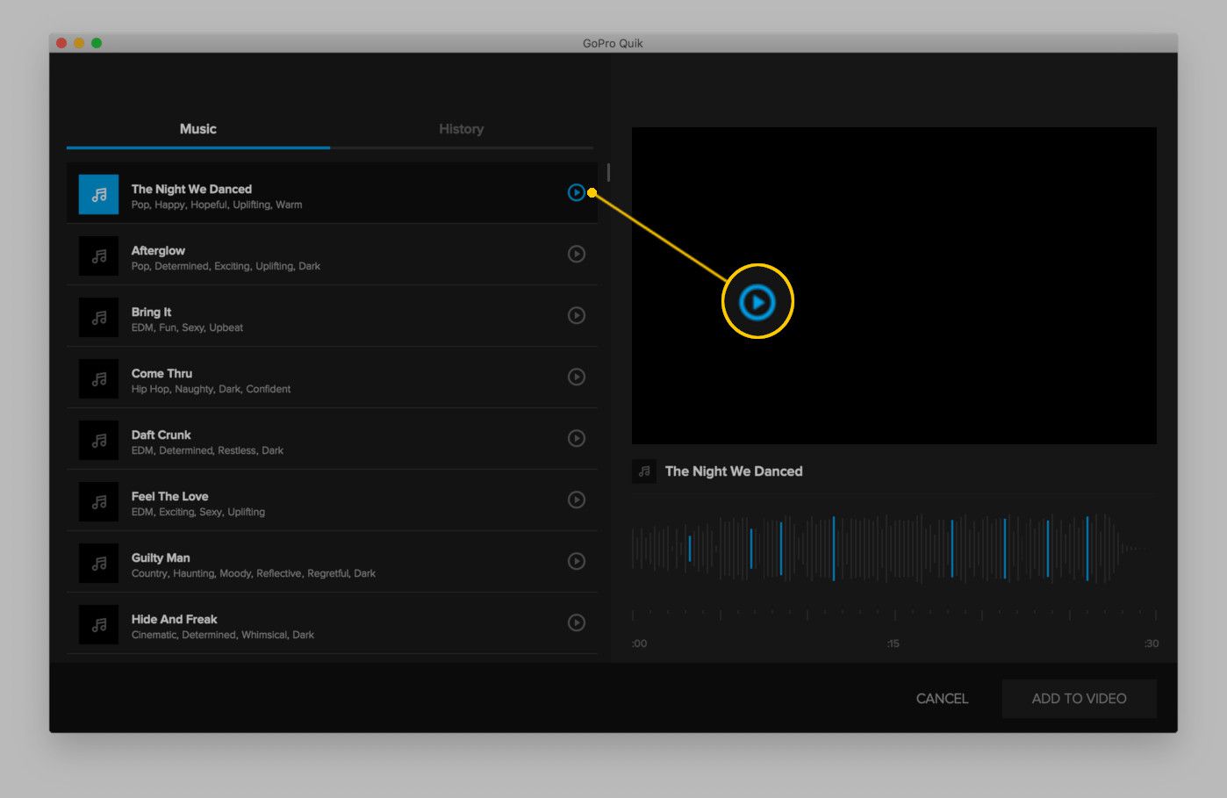Click The Night We Danced music note thumbnail

[x=98, y=194]
